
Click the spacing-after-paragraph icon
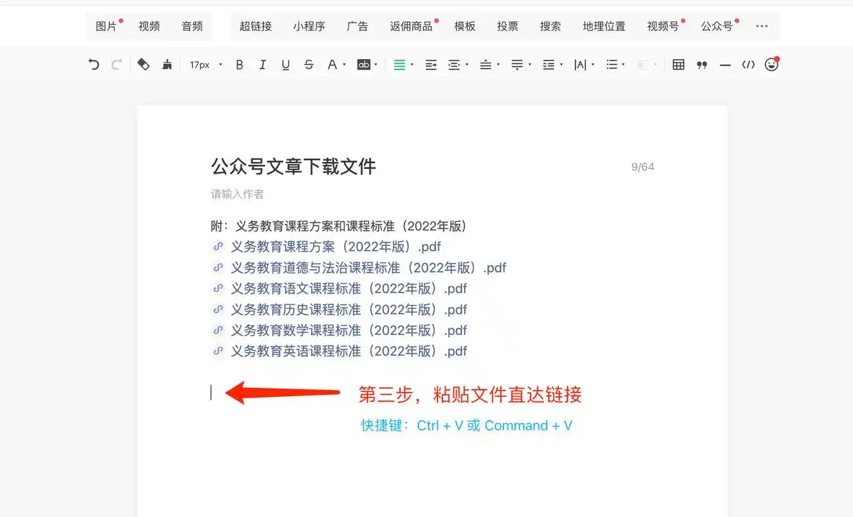tap(517, 65)
